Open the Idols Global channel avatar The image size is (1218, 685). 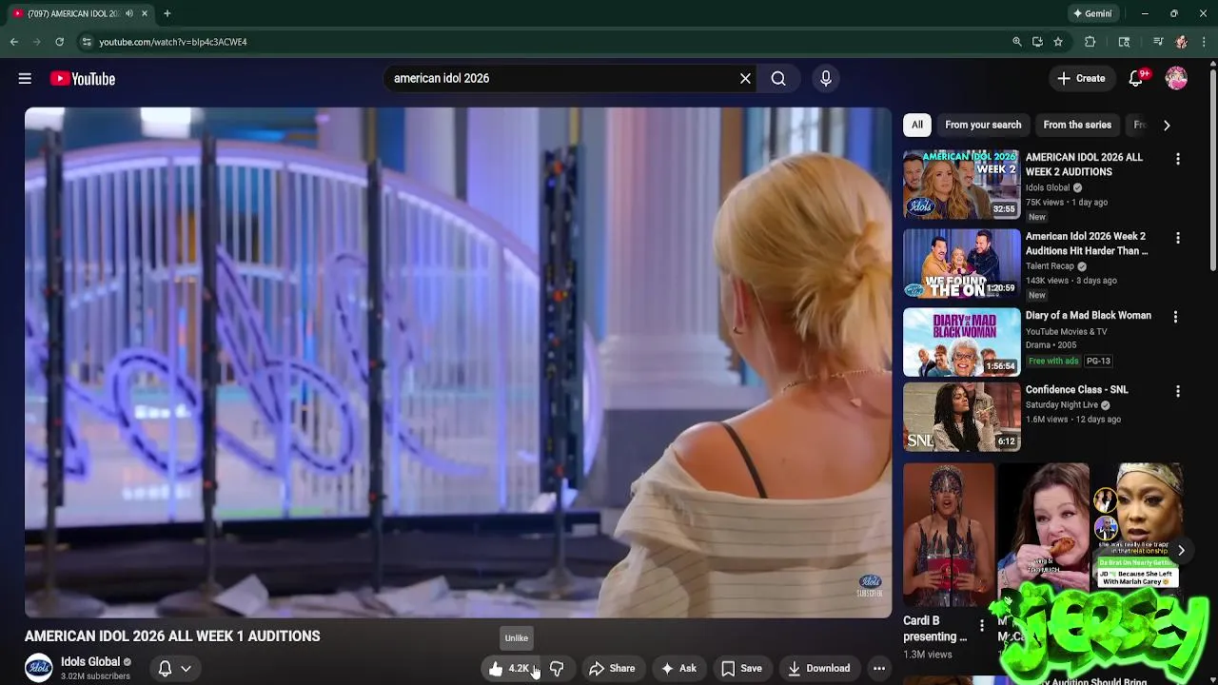[39, 669]
